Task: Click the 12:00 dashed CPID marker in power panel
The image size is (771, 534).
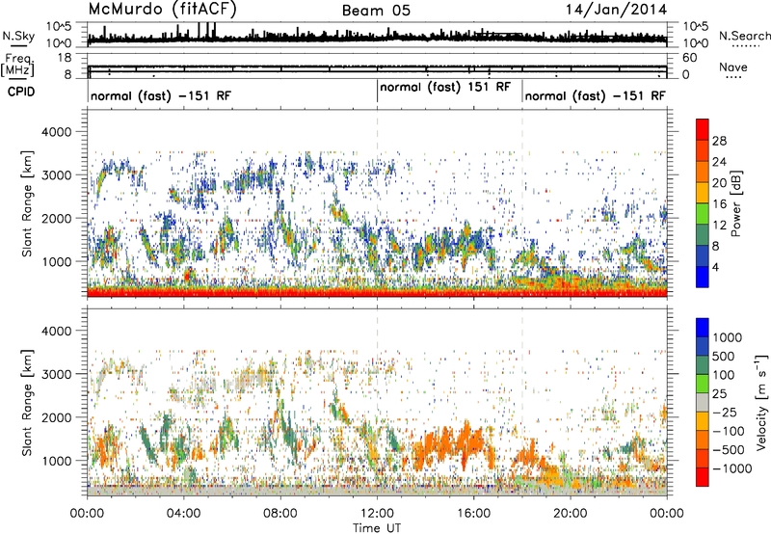Action: coord(377,203)
